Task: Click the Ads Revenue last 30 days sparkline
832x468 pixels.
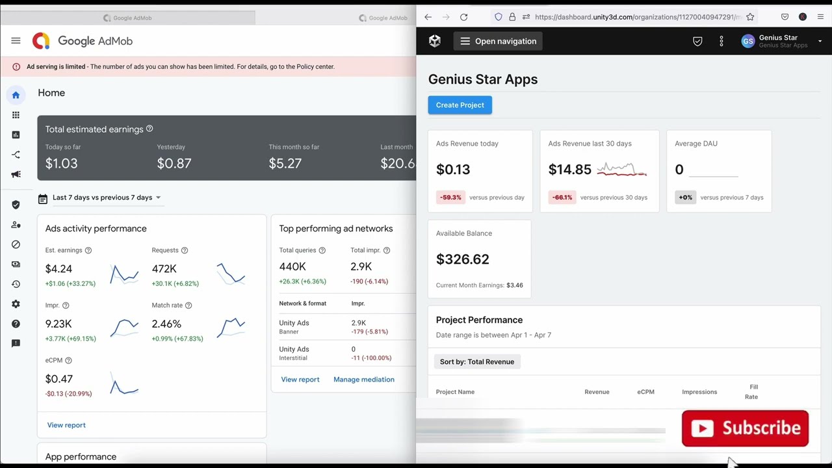Action: click(621, 170)
